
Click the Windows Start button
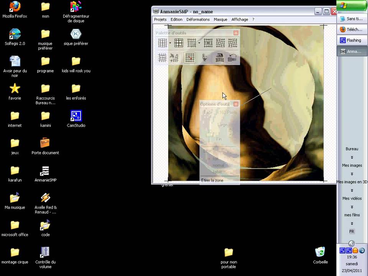point(352,5)
